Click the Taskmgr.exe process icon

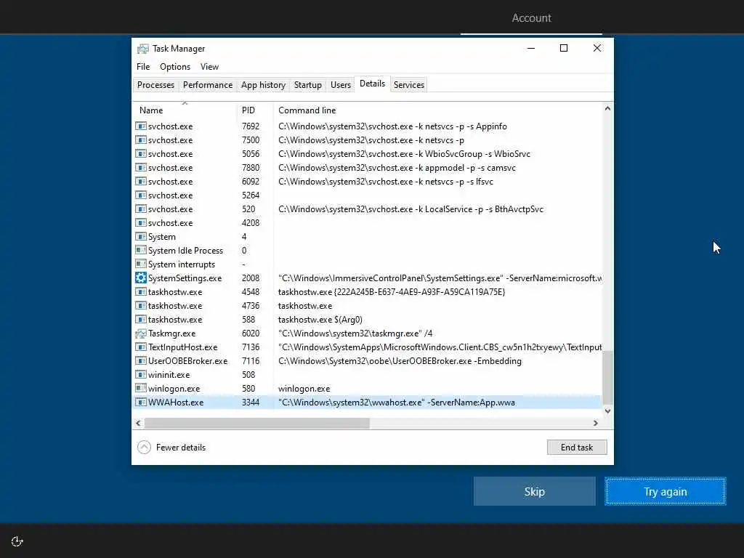tap(141, 333)
